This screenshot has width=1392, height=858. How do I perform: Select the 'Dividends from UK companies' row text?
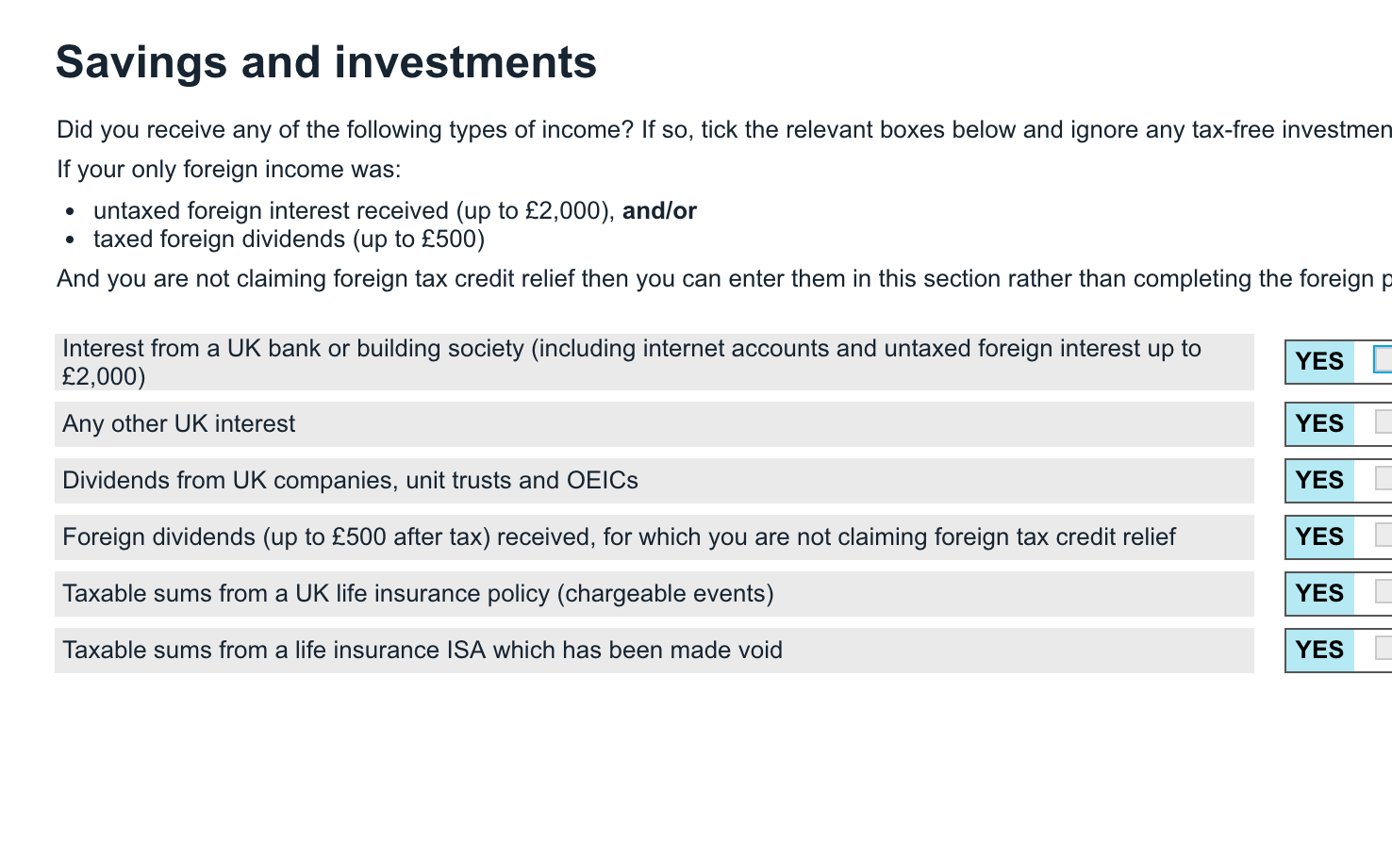point(350,481)
